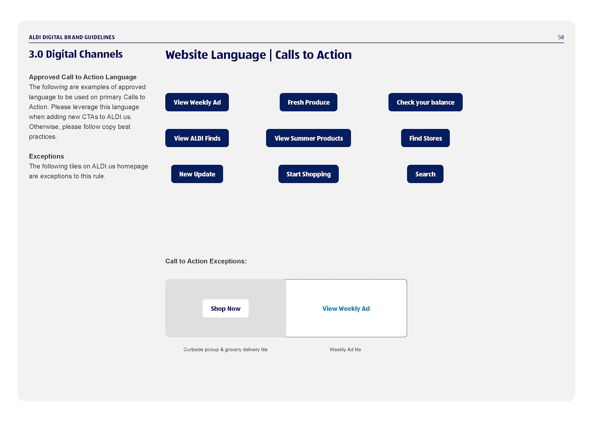Click Curbside pickup & grocery delivery tile caption
Screen dimensions: 593x422
pos(225,350)
